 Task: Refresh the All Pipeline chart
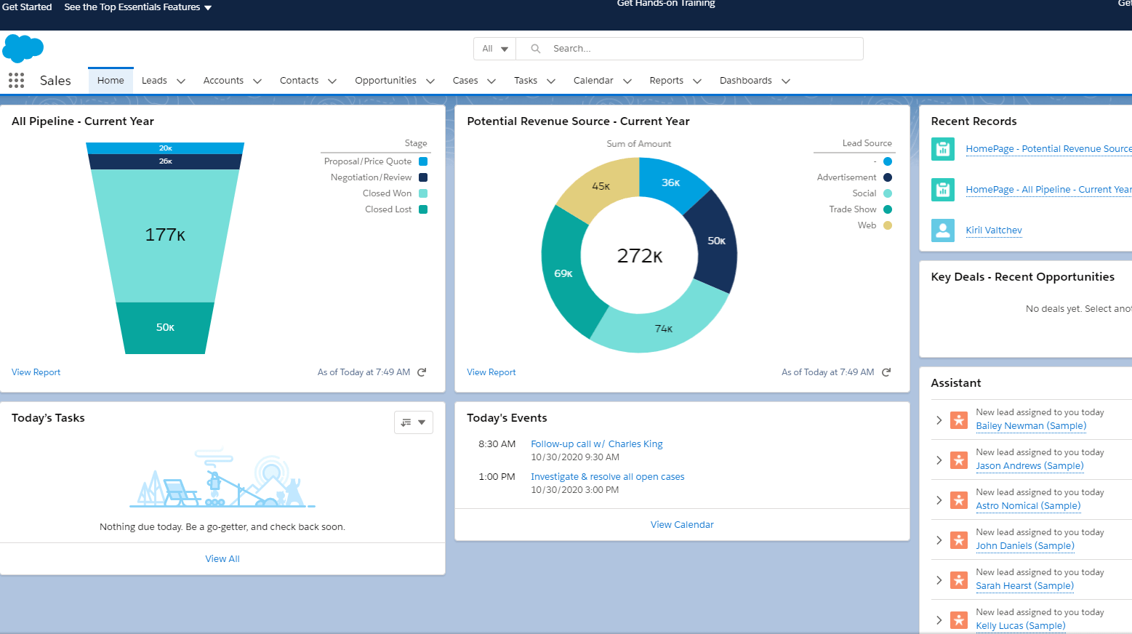422,372
